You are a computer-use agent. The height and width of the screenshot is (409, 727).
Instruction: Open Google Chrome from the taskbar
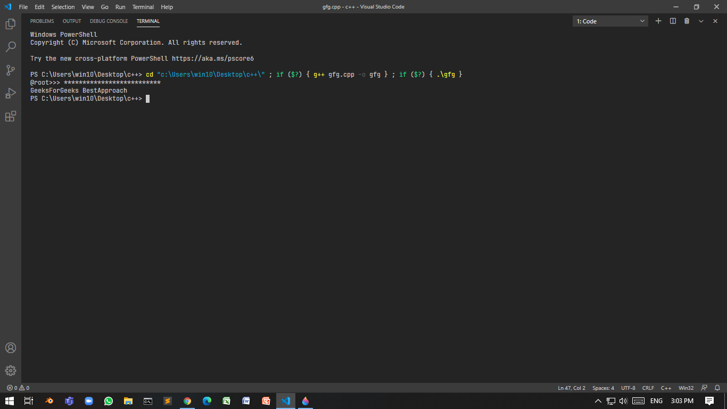[x=187, y=401]
